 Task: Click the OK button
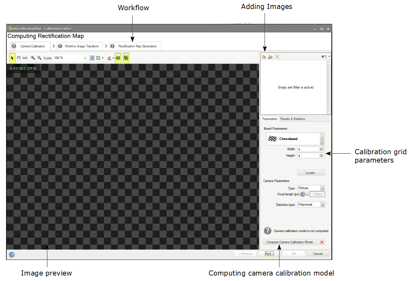point(294,254)
